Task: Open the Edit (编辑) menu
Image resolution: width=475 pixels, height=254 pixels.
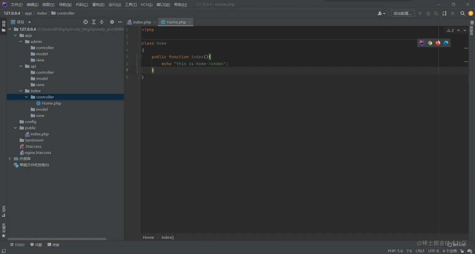Action: point(33,5)
